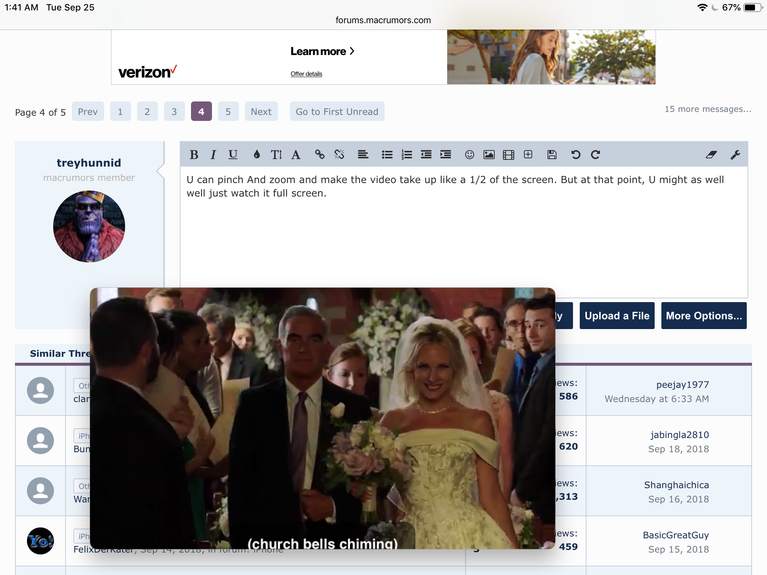
Task: Insert media with film icon
Action: coord(509,155)
